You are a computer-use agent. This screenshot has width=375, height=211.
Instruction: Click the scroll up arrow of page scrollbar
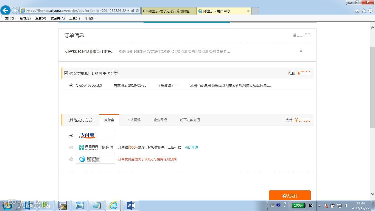[373, 27]
